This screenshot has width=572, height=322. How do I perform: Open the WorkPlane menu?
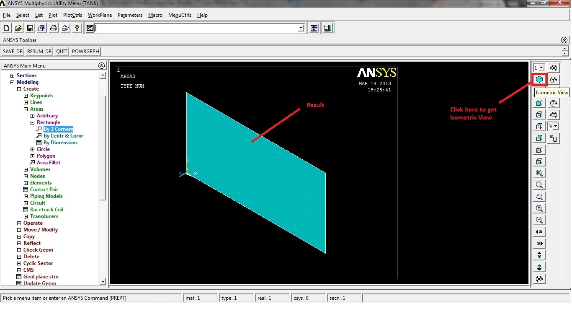(x=100, y=15)
